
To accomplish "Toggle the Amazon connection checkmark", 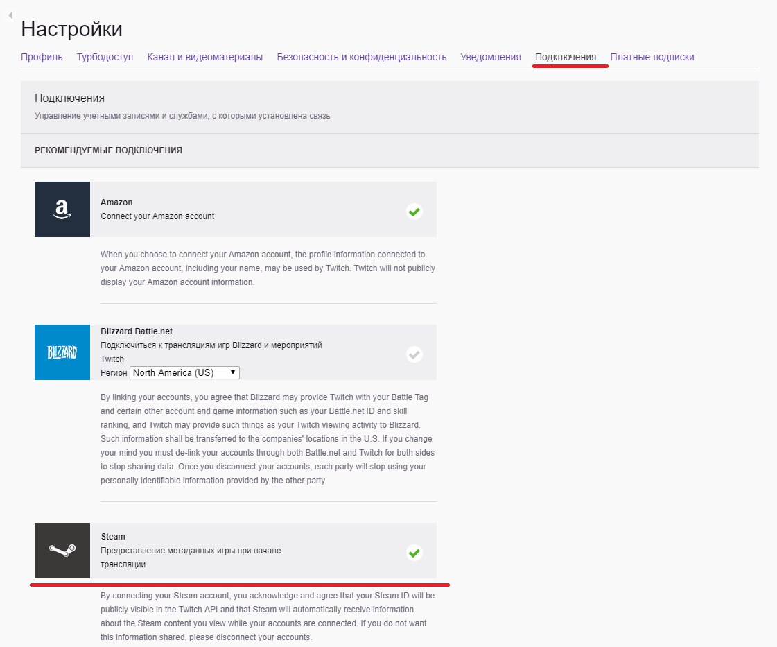I will pyautogui.click(x=414, y=212).
